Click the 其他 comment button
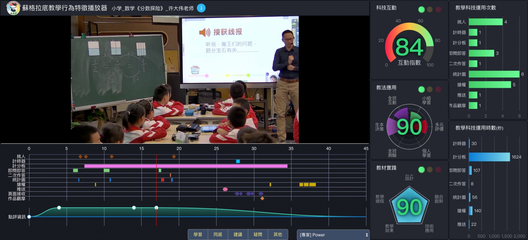The height and width of the screenshot is (240, 528). [278, 235]
